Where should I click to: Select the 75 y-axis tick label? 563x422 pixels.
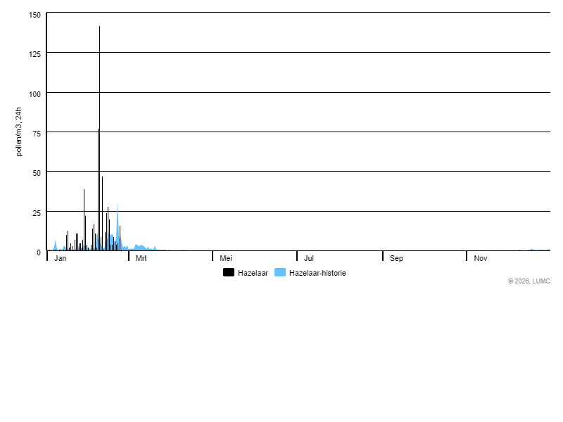tap(37, 133)
